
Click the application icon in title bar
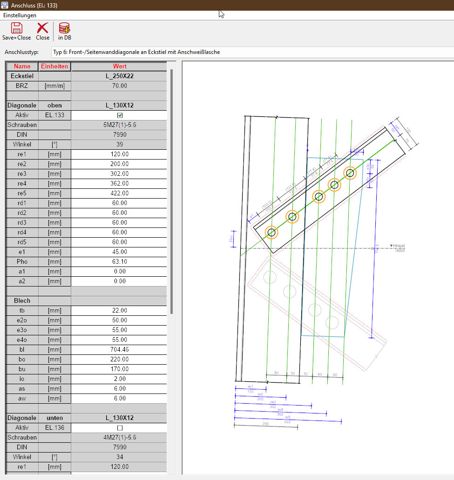(5, 5)
